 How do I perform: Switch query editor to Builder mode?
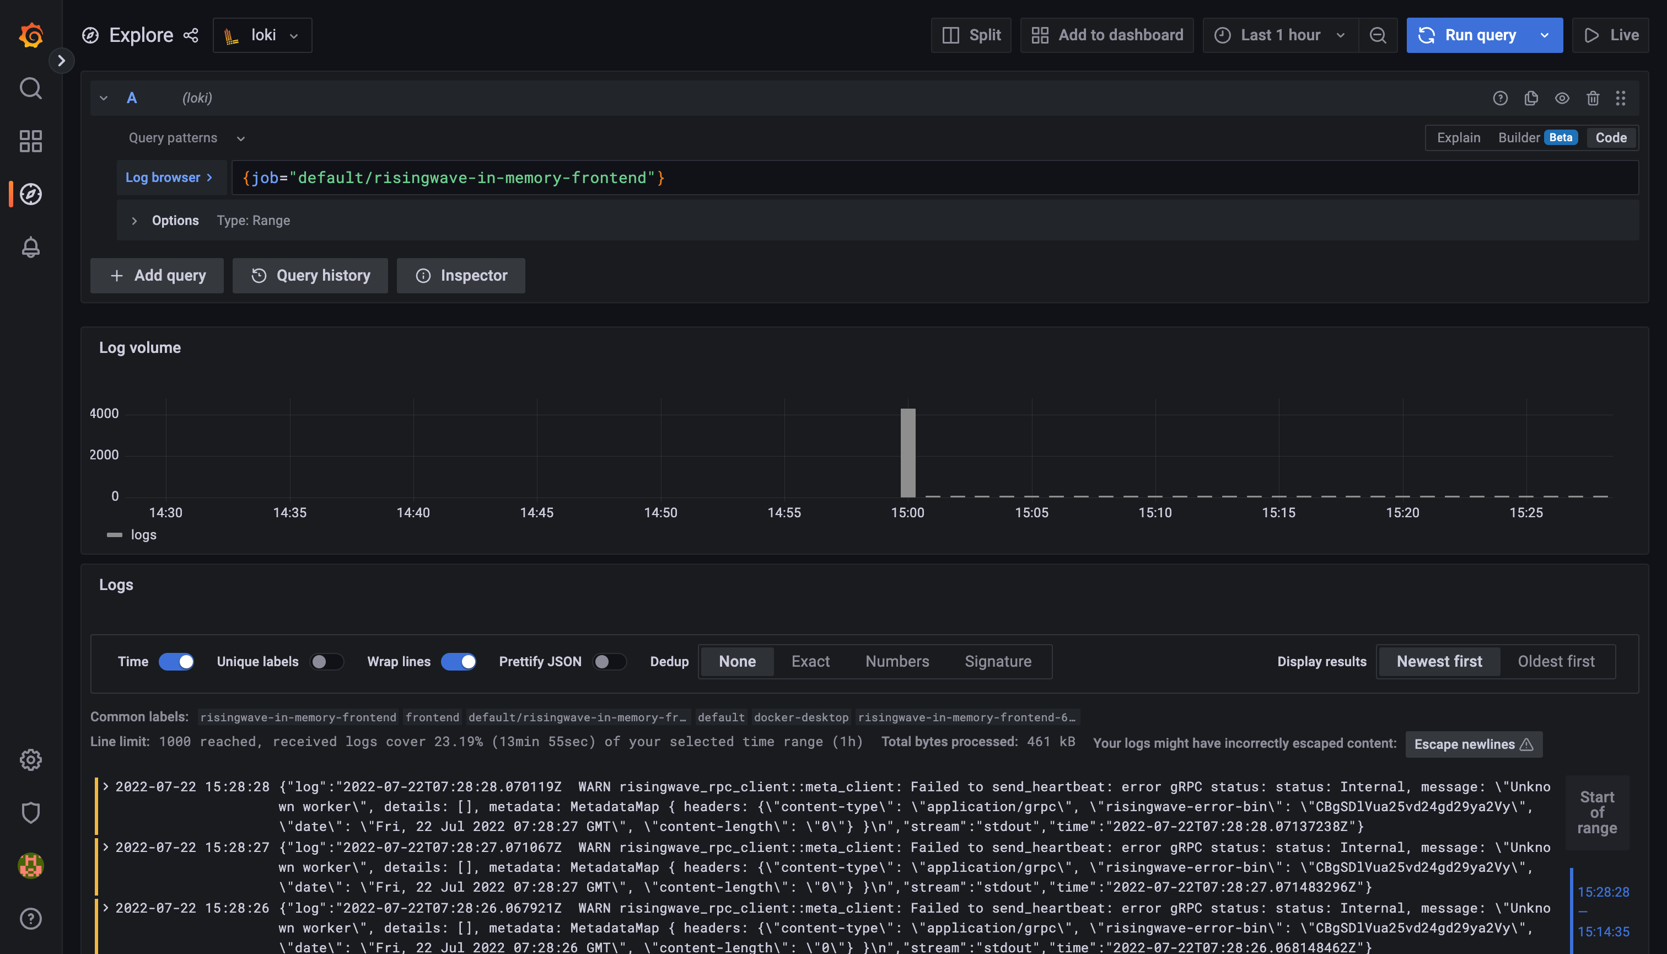pyautogui.click(x=1519, y=138)
